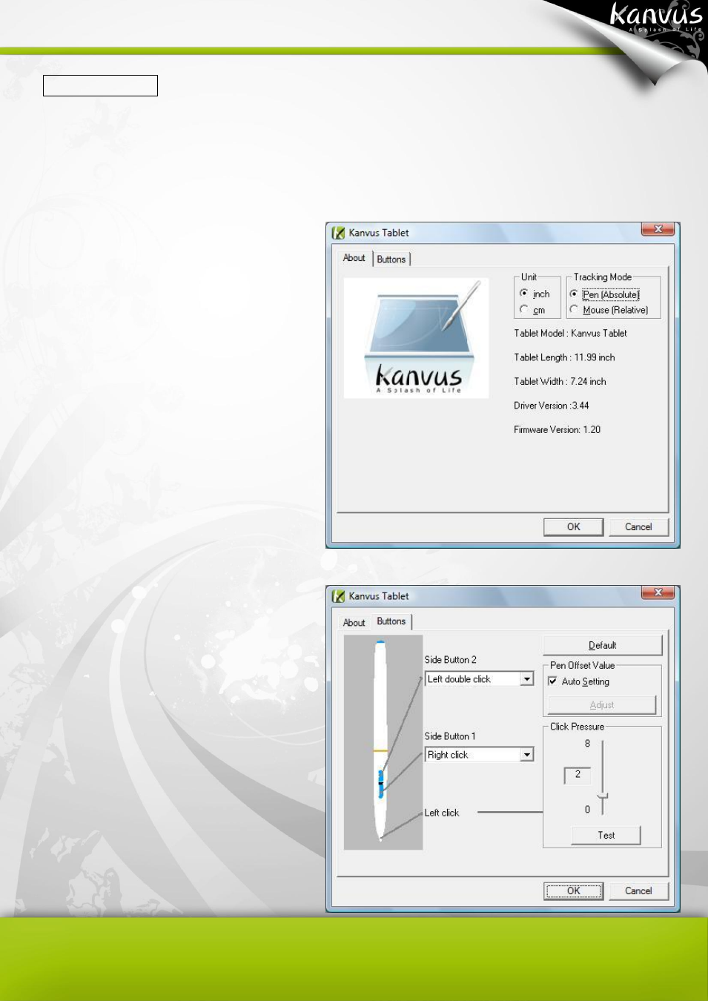Click Cancel in the About dialog
The image size is (708, 1001).
pos(638,527)
